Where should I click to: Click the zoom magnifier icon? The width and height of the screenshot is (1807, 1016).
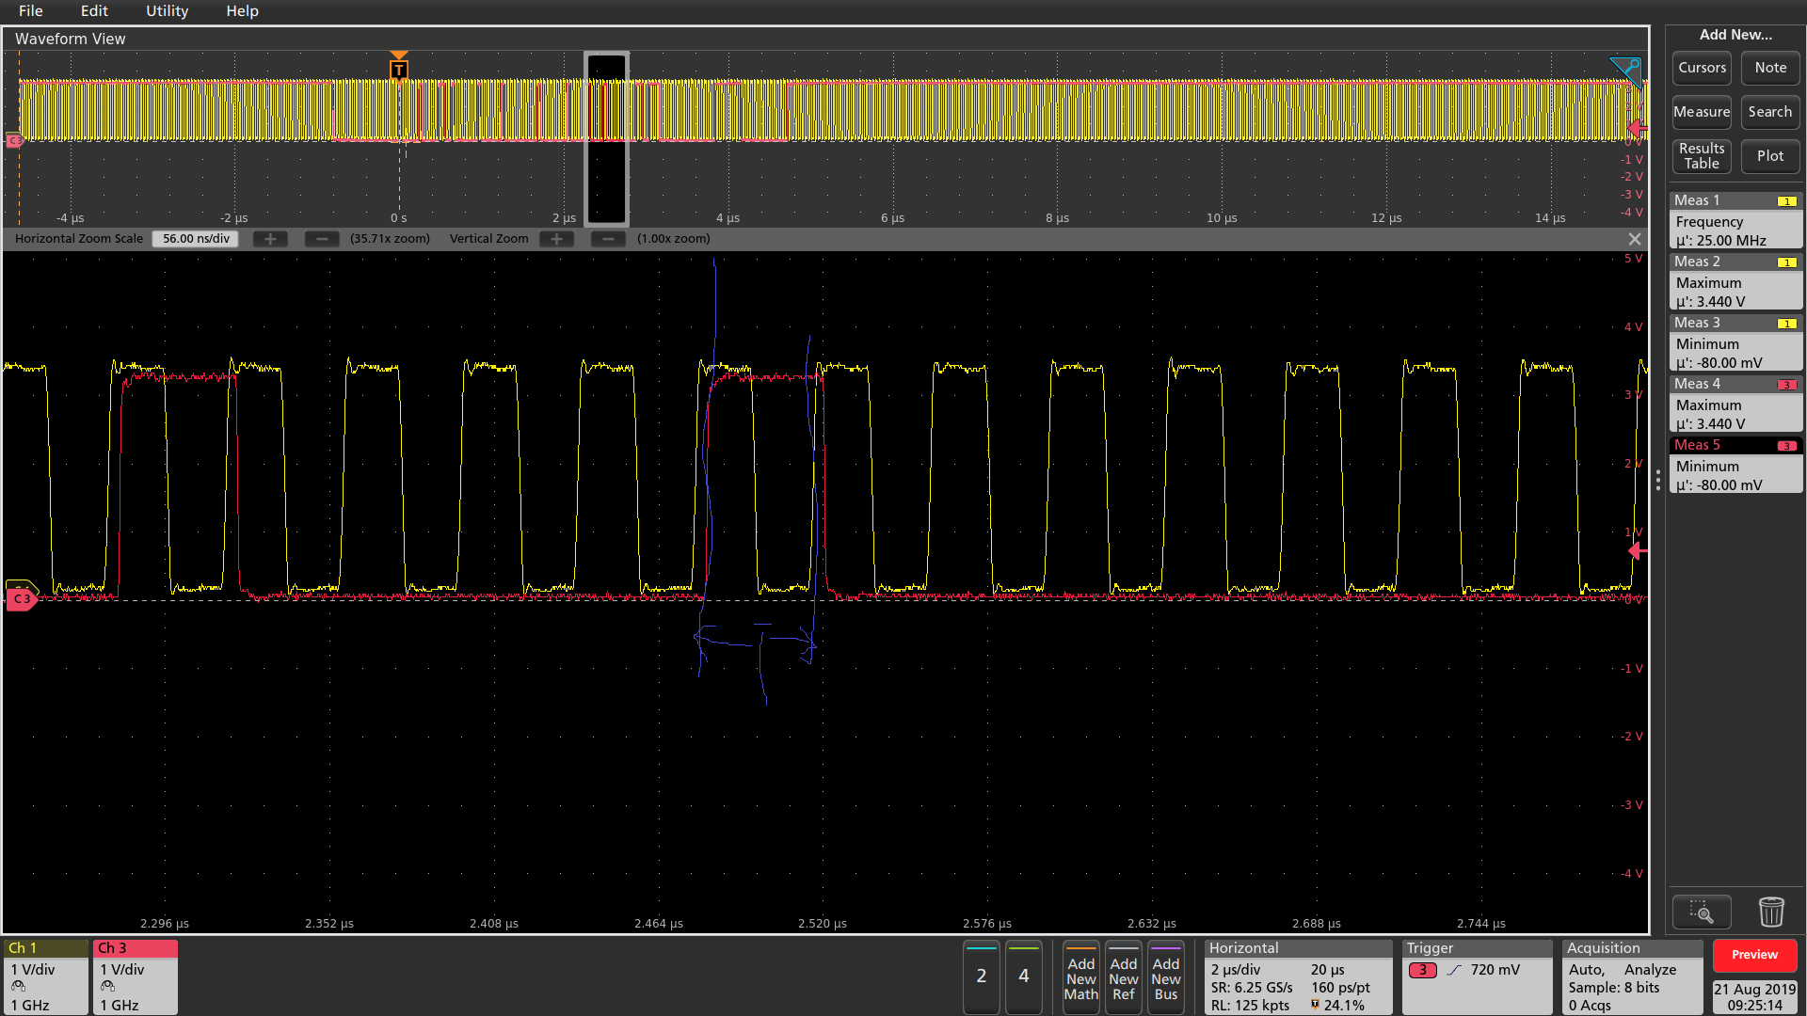(x=1701, y=912)
